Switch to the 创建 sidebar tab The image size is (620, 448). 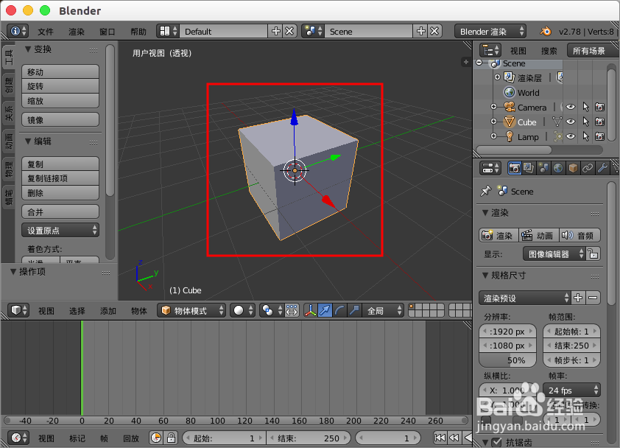pos(9,85)
